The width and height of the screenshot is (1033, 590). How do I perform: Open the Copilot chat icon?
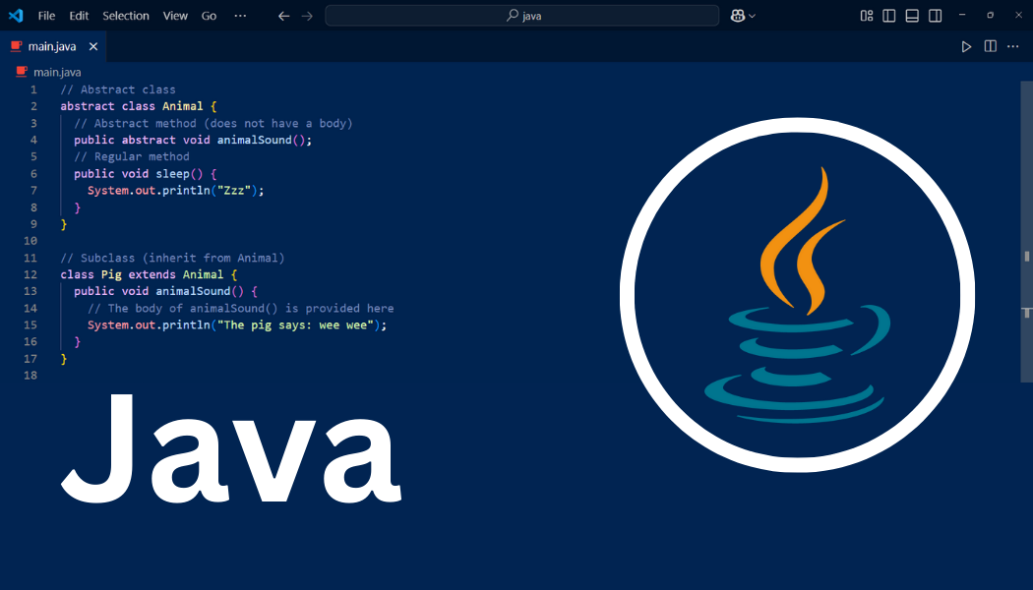pyautogui.click(x=737, y=16)
